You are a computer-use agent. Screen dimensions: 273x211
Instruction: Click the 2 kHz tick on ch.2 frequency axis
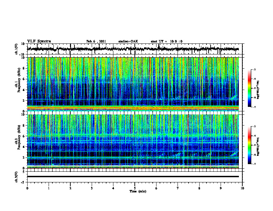point(24,158)
